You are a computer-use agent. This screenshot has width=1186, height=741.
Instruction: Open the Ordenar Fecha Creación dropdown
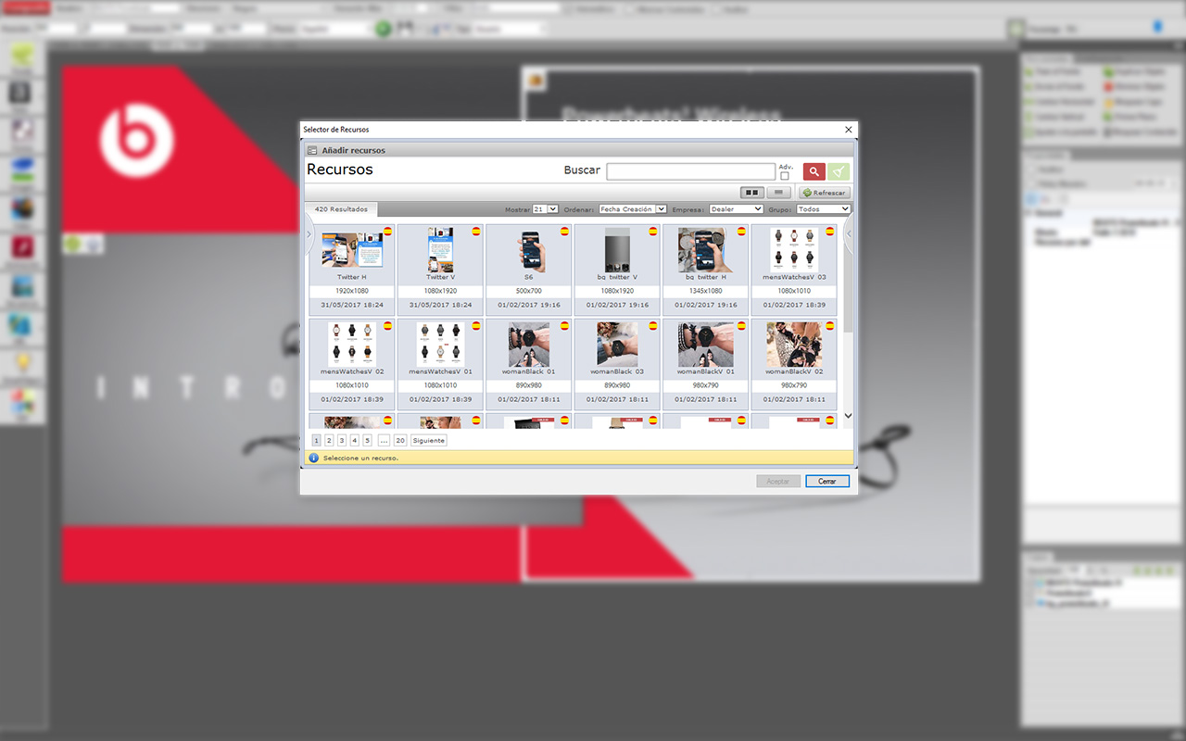pos(632,209)
